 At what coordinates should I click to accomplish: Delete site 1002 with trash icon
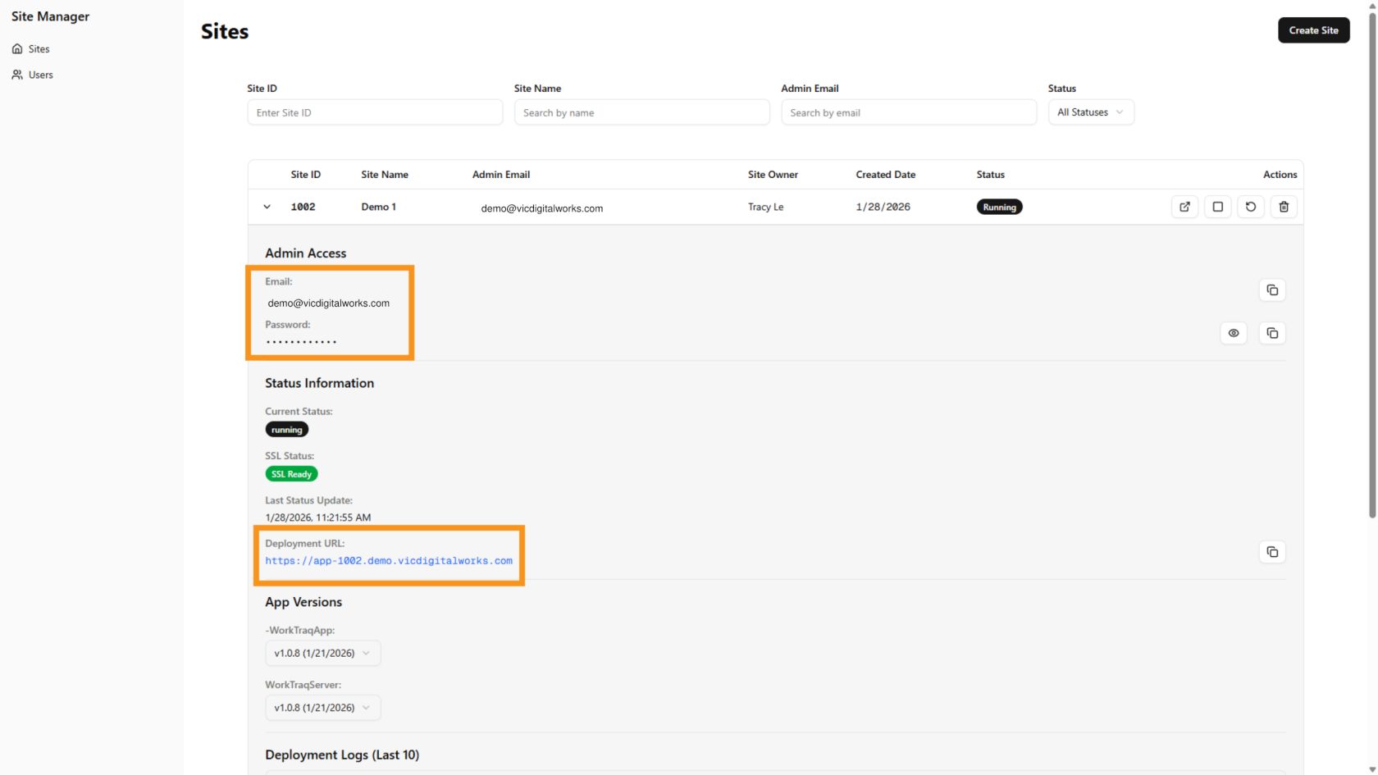[1284, 207]
